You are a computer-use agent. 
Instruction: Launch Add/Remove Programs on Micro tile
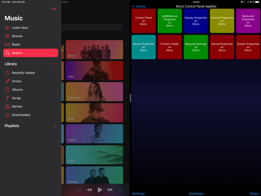[170, 21]
